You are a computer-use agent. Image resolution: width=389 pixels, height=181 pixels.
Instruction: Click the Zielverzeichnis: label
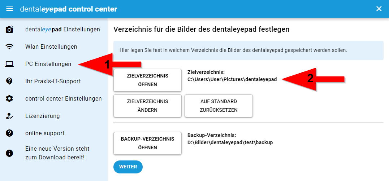[206, 72]
